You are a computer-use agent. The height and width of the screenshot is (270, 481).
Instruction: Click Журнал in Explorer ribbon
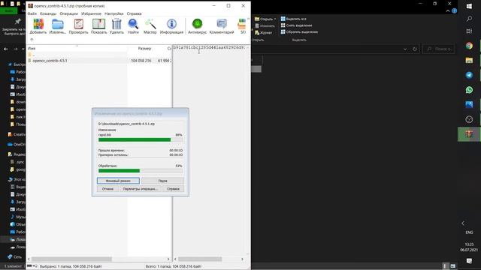tap(264, 32)
